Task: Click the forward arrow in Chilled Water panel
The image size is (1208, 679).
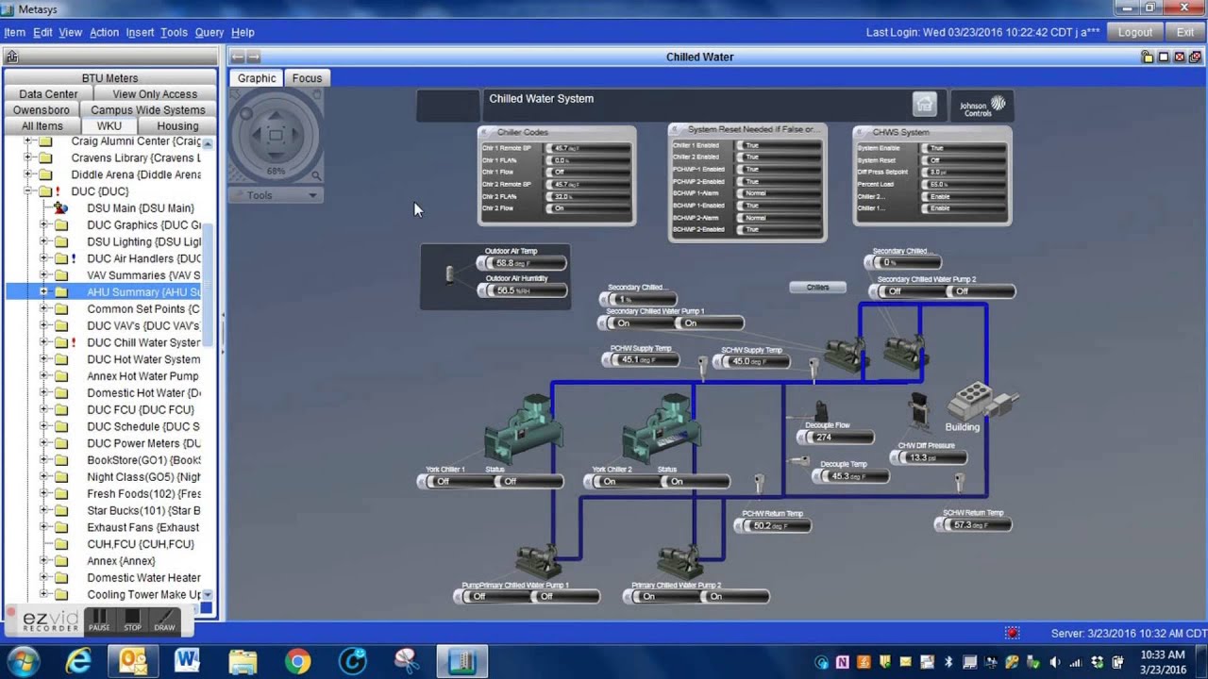Action: click(253, 57)
